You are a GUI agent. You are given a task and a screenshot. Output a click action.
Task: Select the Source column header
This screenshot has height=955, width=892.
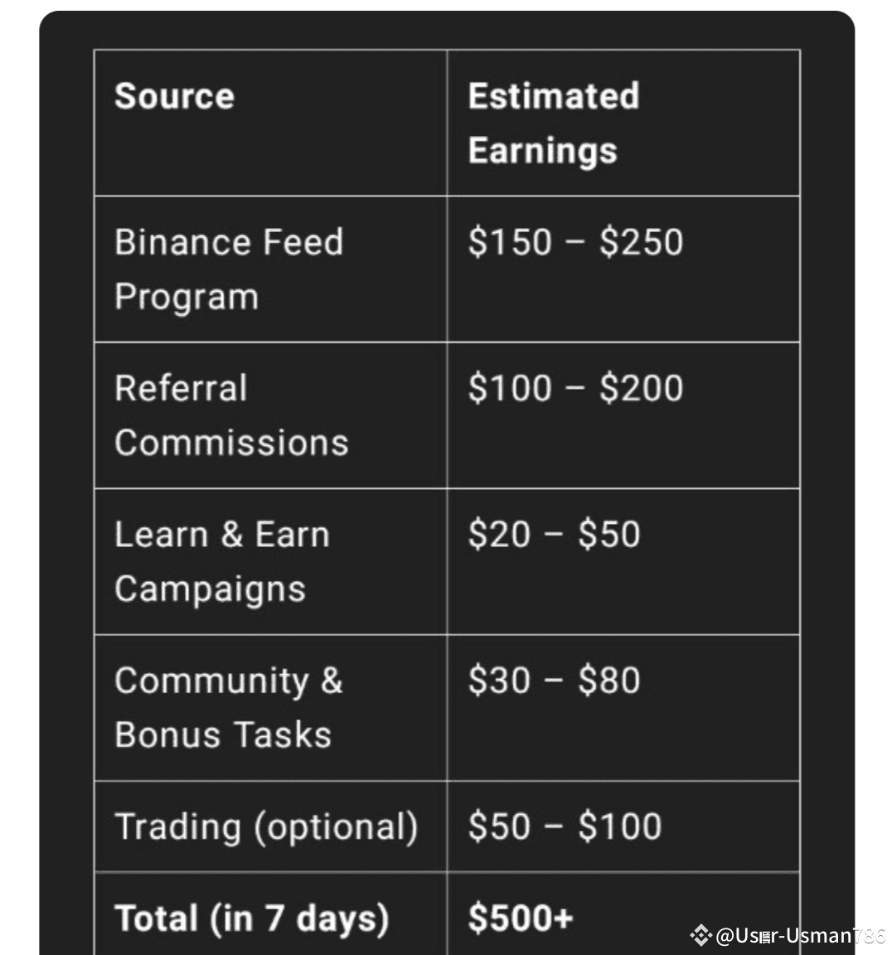click(174, 96)
